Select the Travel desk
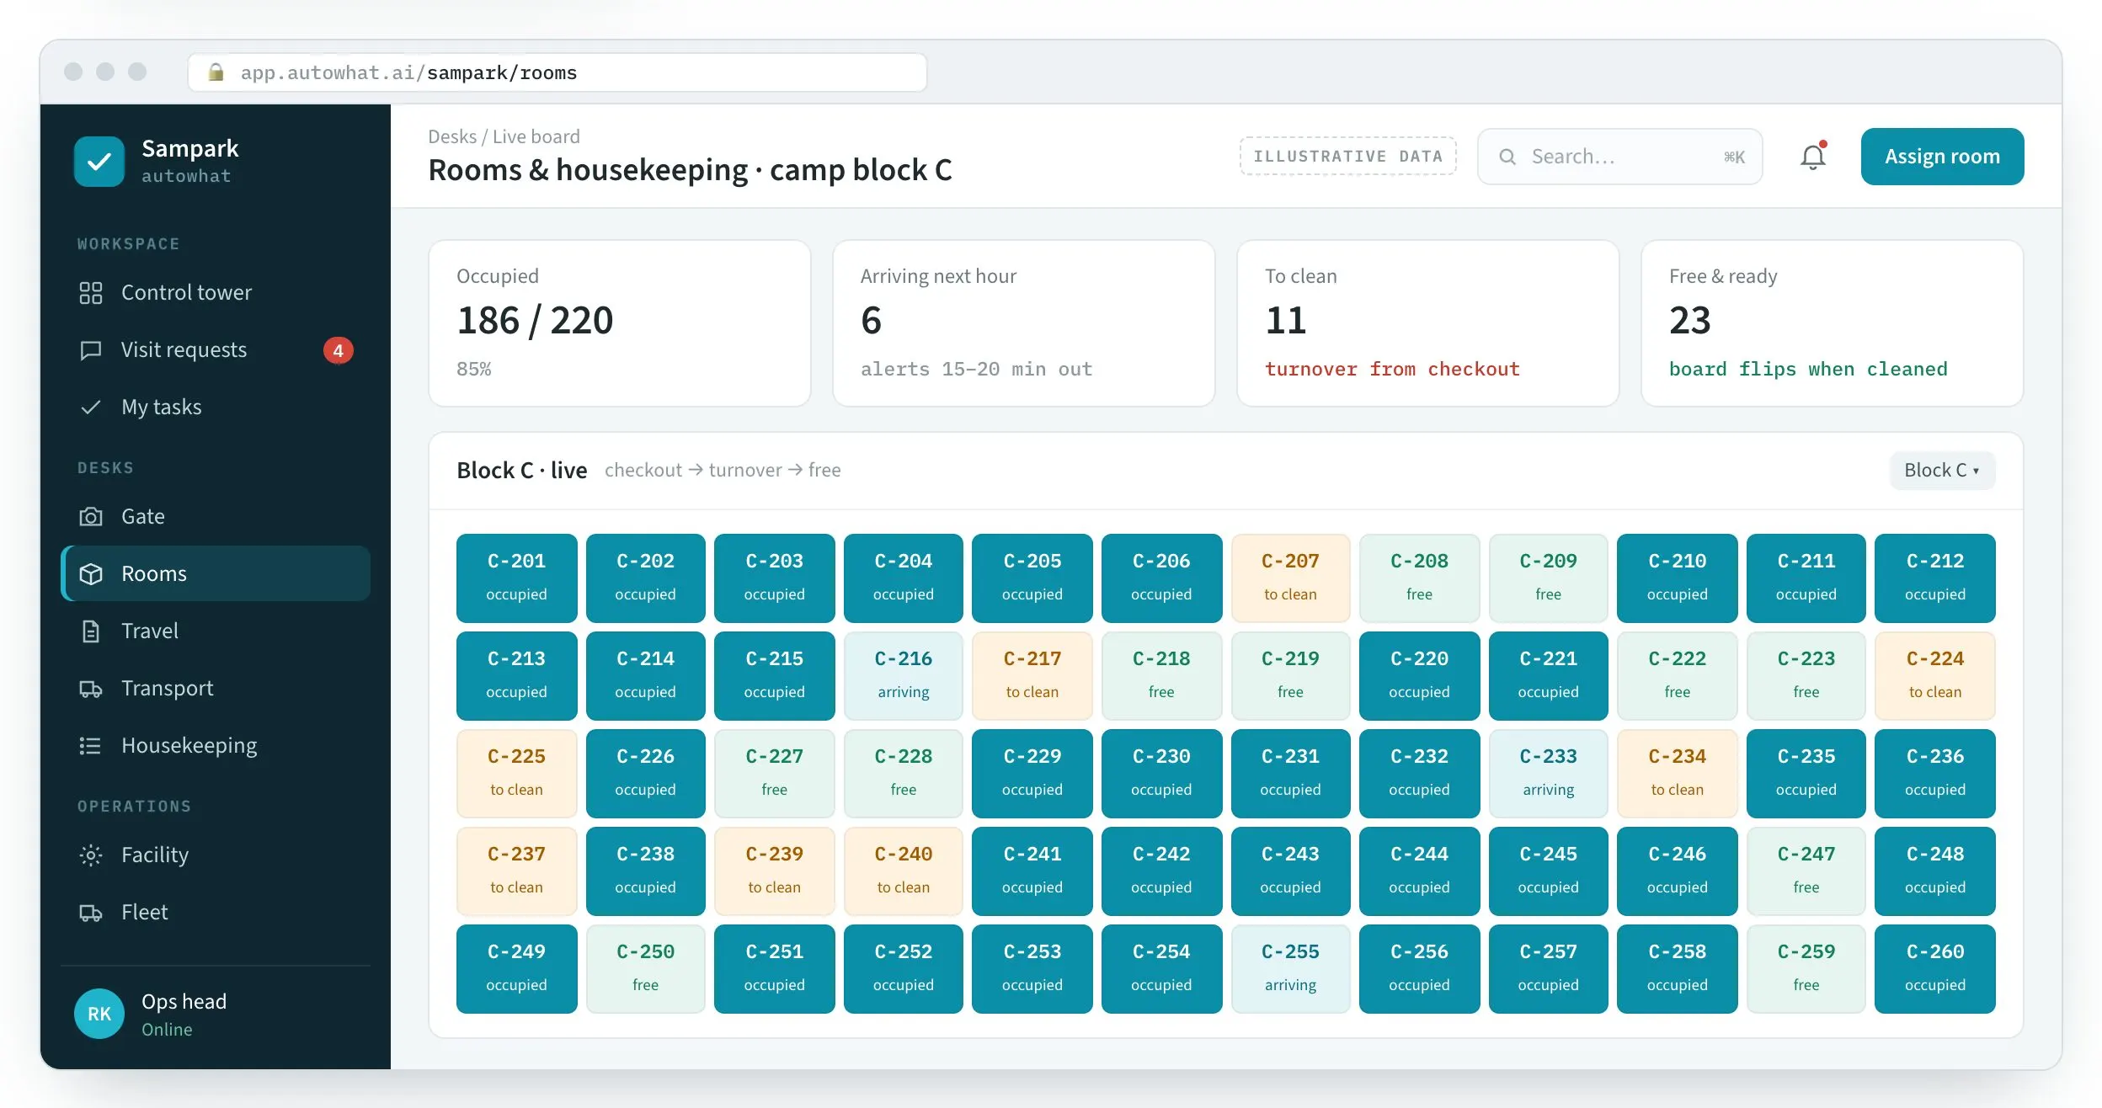 (x=216, y=631)
